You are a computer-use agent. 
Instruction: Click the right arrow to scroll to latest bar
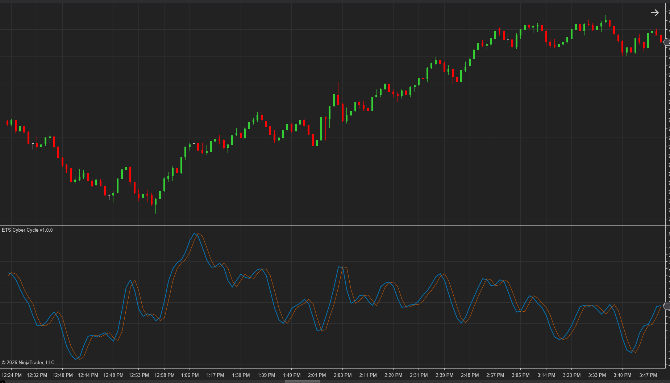click(654, 13)
